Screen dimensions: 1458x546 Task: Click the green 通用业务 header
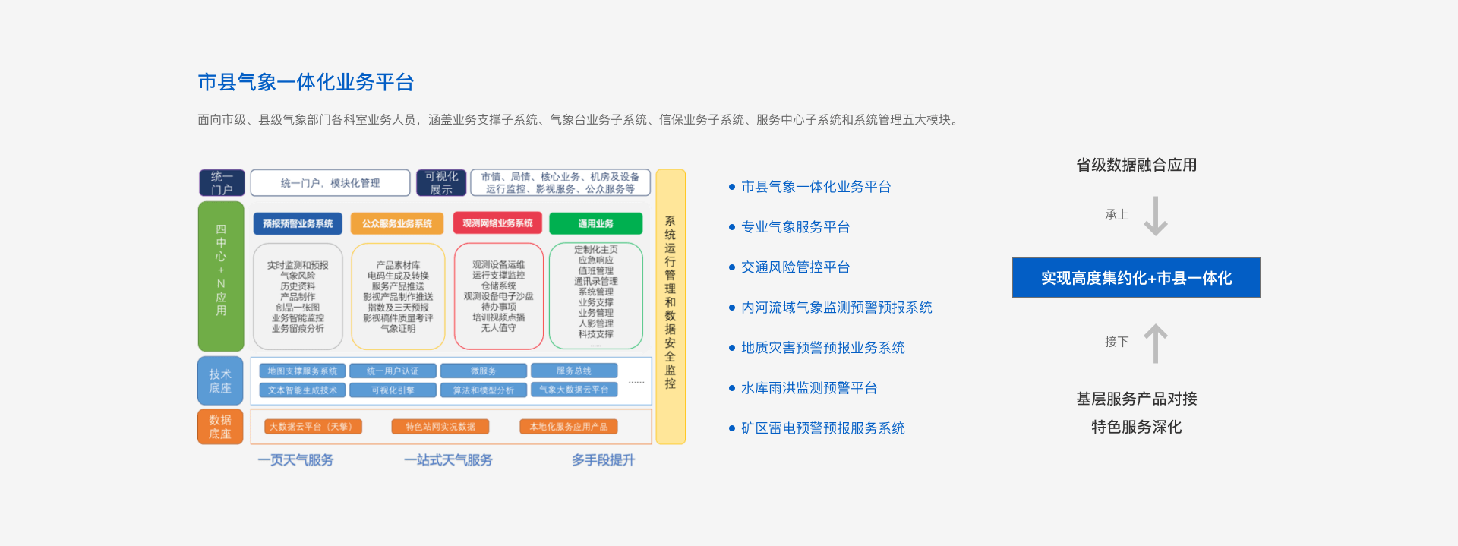coord(595,223)
